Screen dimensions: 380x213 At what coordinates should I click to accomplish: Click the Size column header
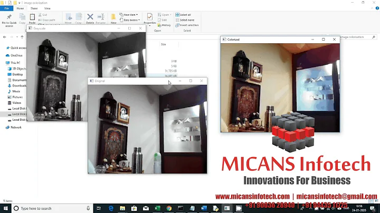[164, 44]
